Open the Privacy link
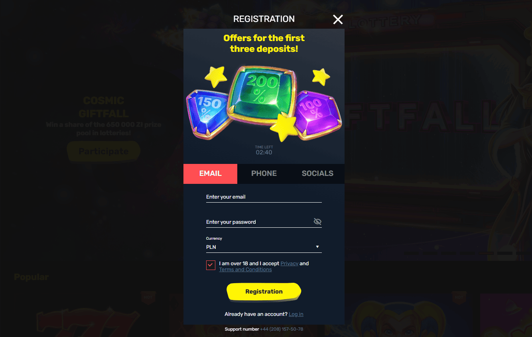 coord(290,264)
